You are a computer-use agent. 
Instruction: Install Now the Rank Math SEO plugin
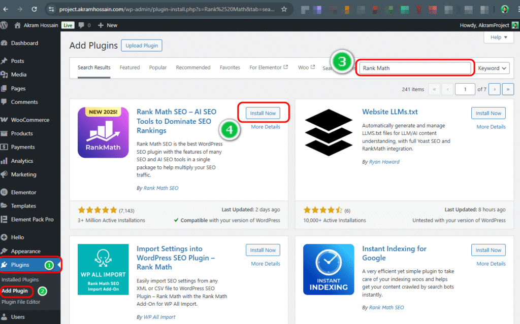[263, 113]
